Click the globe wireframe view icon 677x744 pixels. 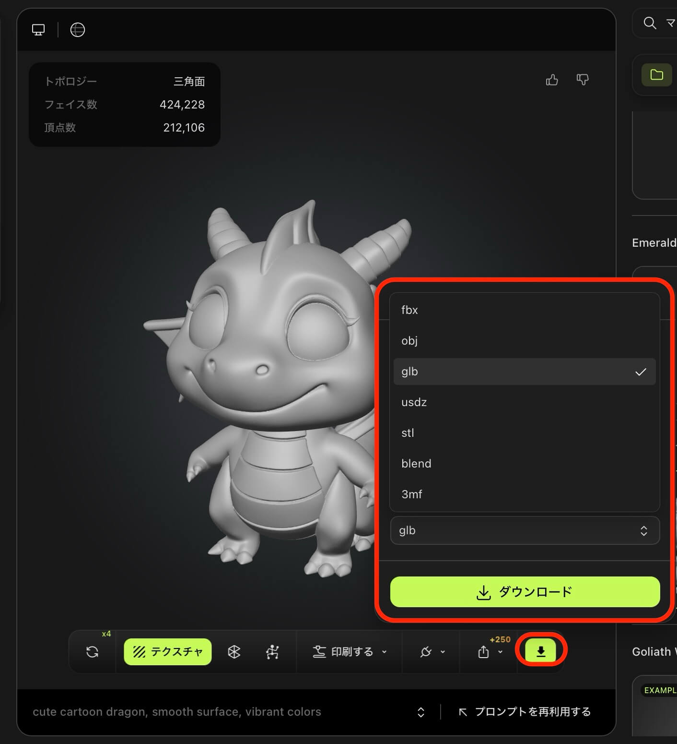pos(77,30)
